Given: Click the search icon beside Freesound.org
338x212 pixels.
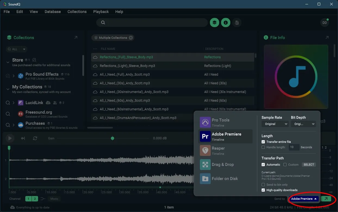Looking at the screenshot, I should (8, 114).
